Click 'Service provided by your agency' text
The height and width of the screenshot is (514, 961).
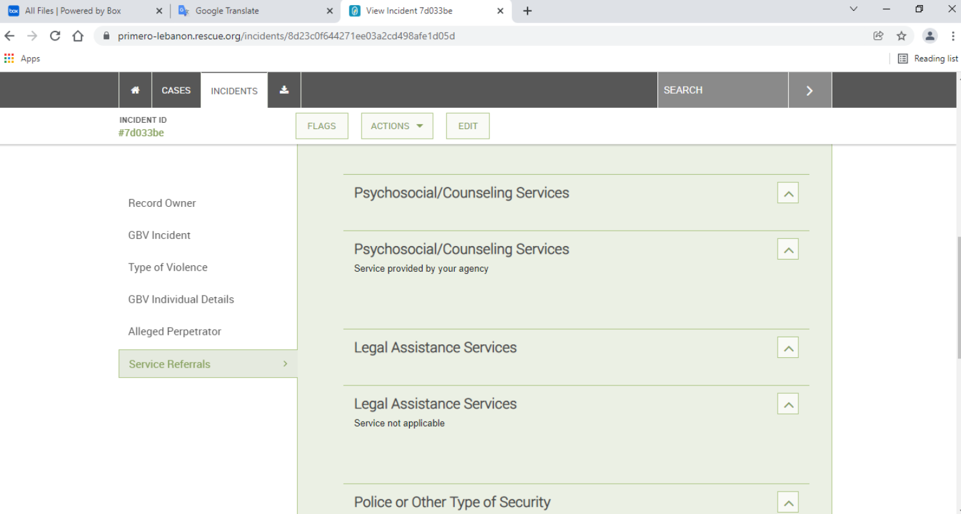[421, 269]
